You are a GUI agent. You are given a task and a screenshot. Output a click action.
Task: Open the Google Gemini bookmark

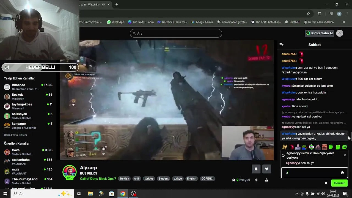[x=202, y=22]
